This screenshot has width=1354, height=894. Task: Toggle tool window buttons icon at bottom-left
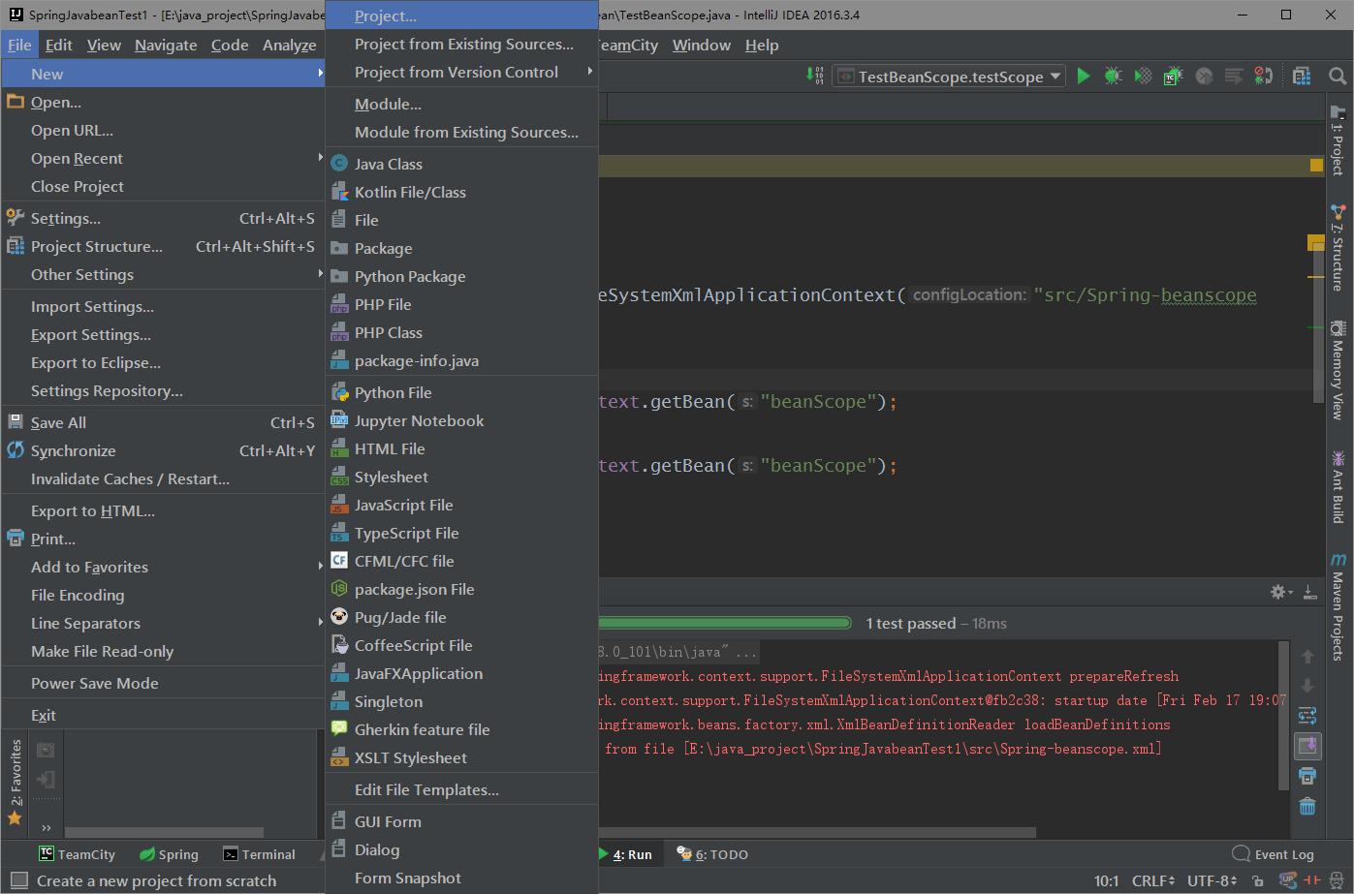pos(18,880)
